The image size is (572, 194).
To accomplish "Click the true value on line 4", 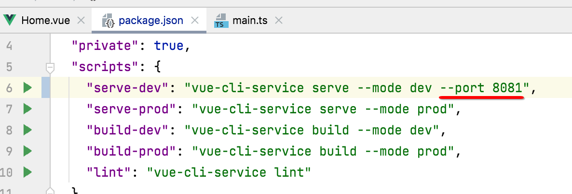I will (x=168, y=46).
